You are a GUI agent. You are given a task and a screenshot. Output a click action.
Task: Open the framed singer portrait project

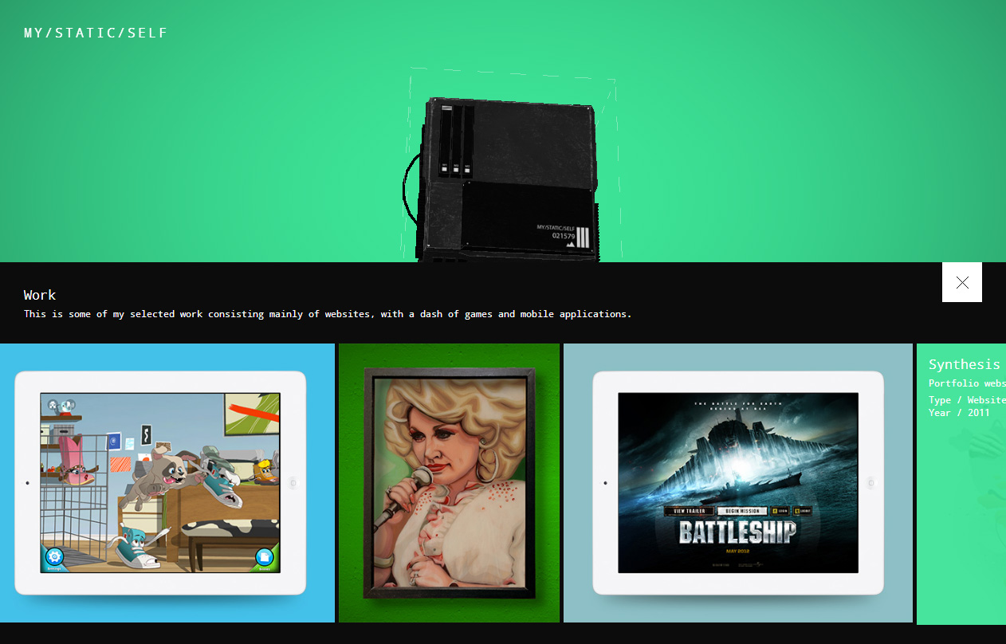[x=449, y=482]
